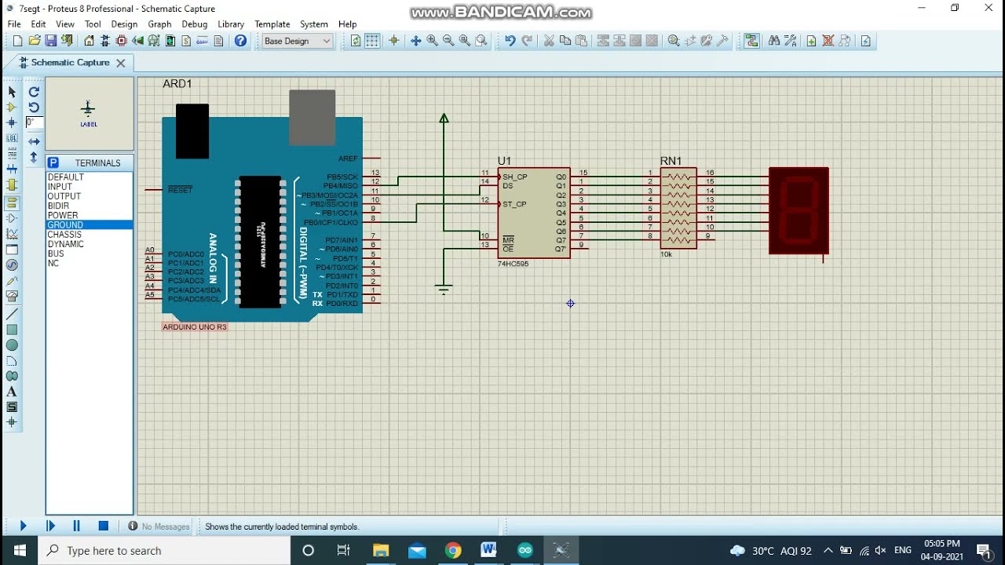Select the Wire label mode tool
Viewport: 1005px width, 565px height.
[12, 138]
